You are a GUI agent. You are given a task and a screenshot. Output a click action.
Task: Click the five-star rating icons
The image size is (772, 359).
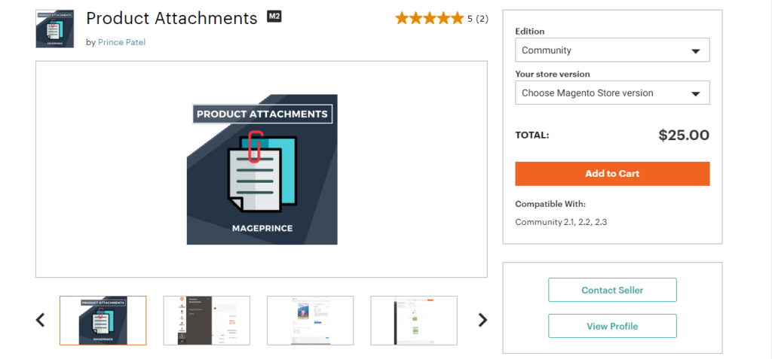(x=429, y=19)
